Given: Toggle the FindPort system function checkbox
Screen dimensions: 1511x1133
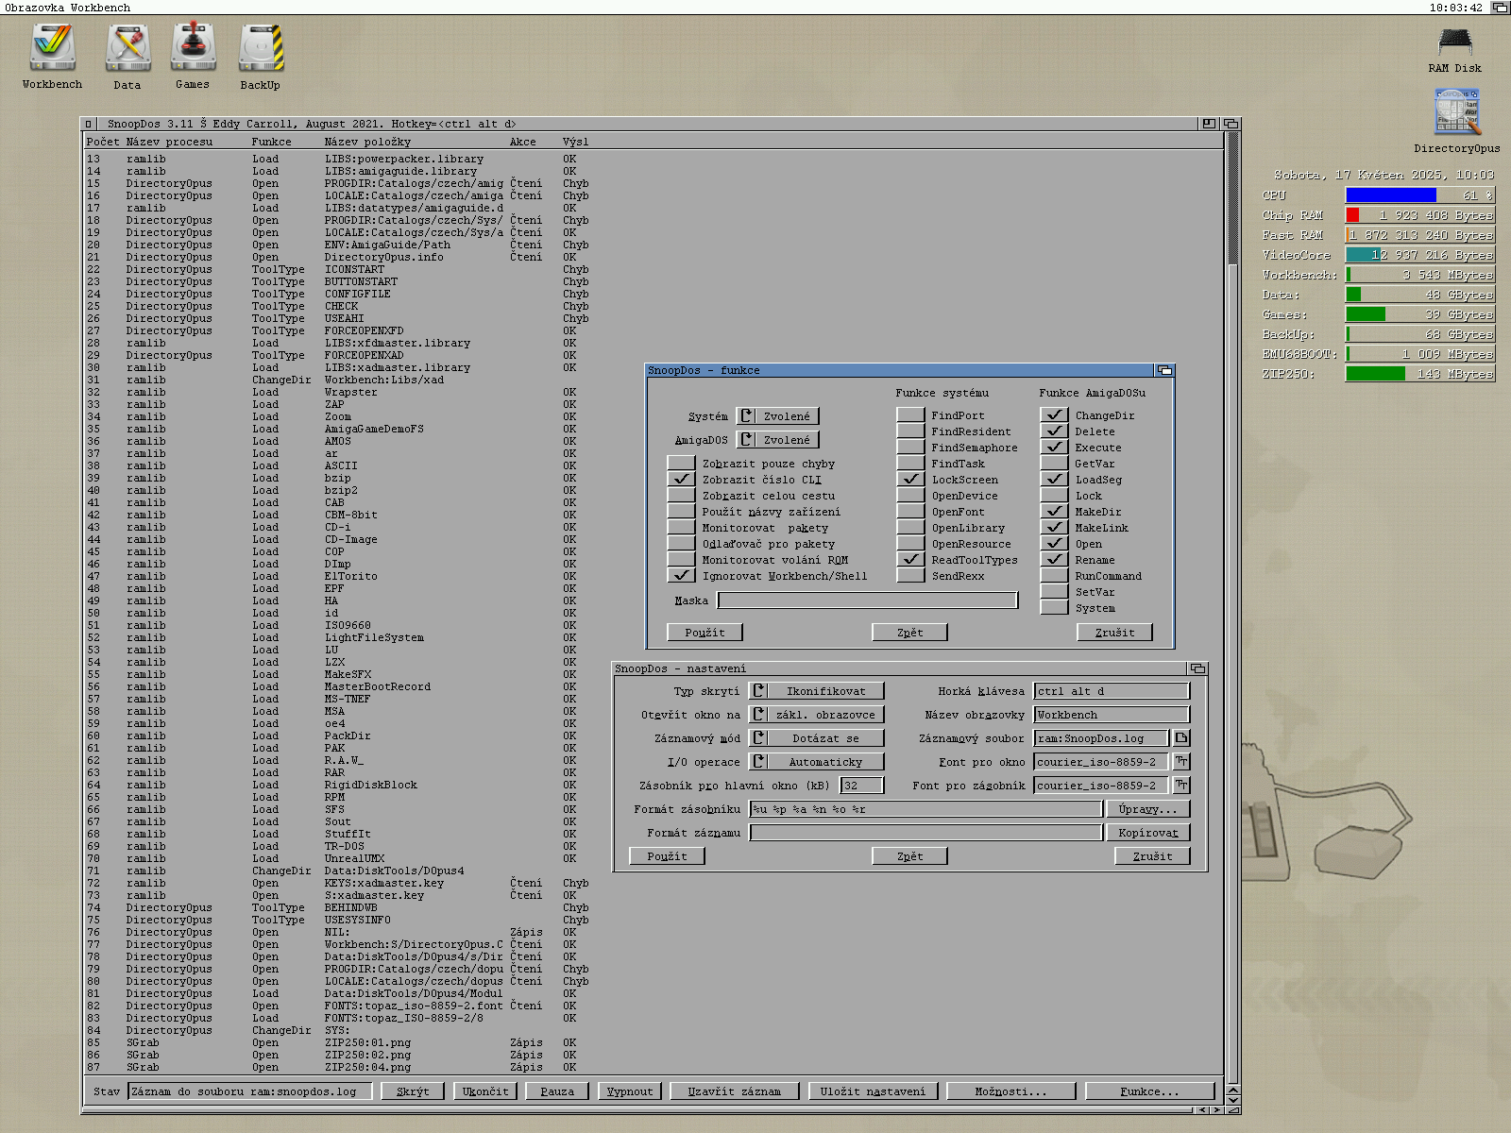Looking at the screenshot, I should (910, 415).
